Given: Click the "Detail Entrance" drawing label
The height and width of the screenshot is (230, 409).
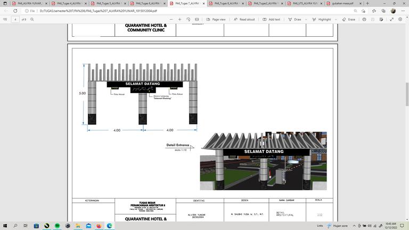Looking at the screenshot, I should (x=178, y=145).
